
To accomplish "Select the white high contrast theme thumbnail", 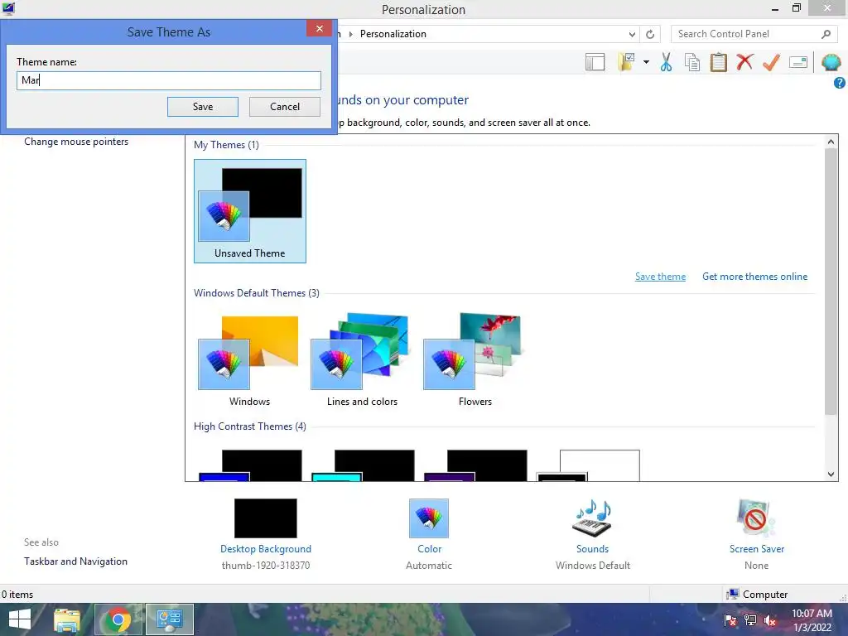I will click(589, 465).
